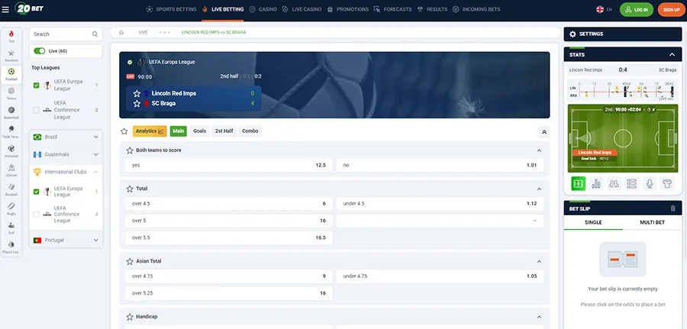
Task: Show the lineups players view
Action: [x=614, y=183]
